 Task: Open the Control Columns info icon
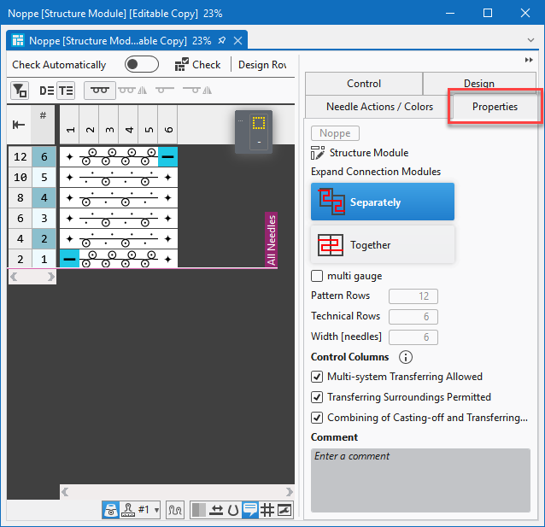(x=406, y=357)
